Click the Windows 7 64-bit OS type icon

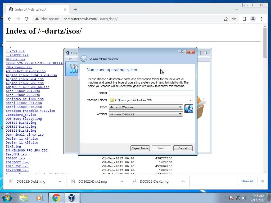coord(188,109)
